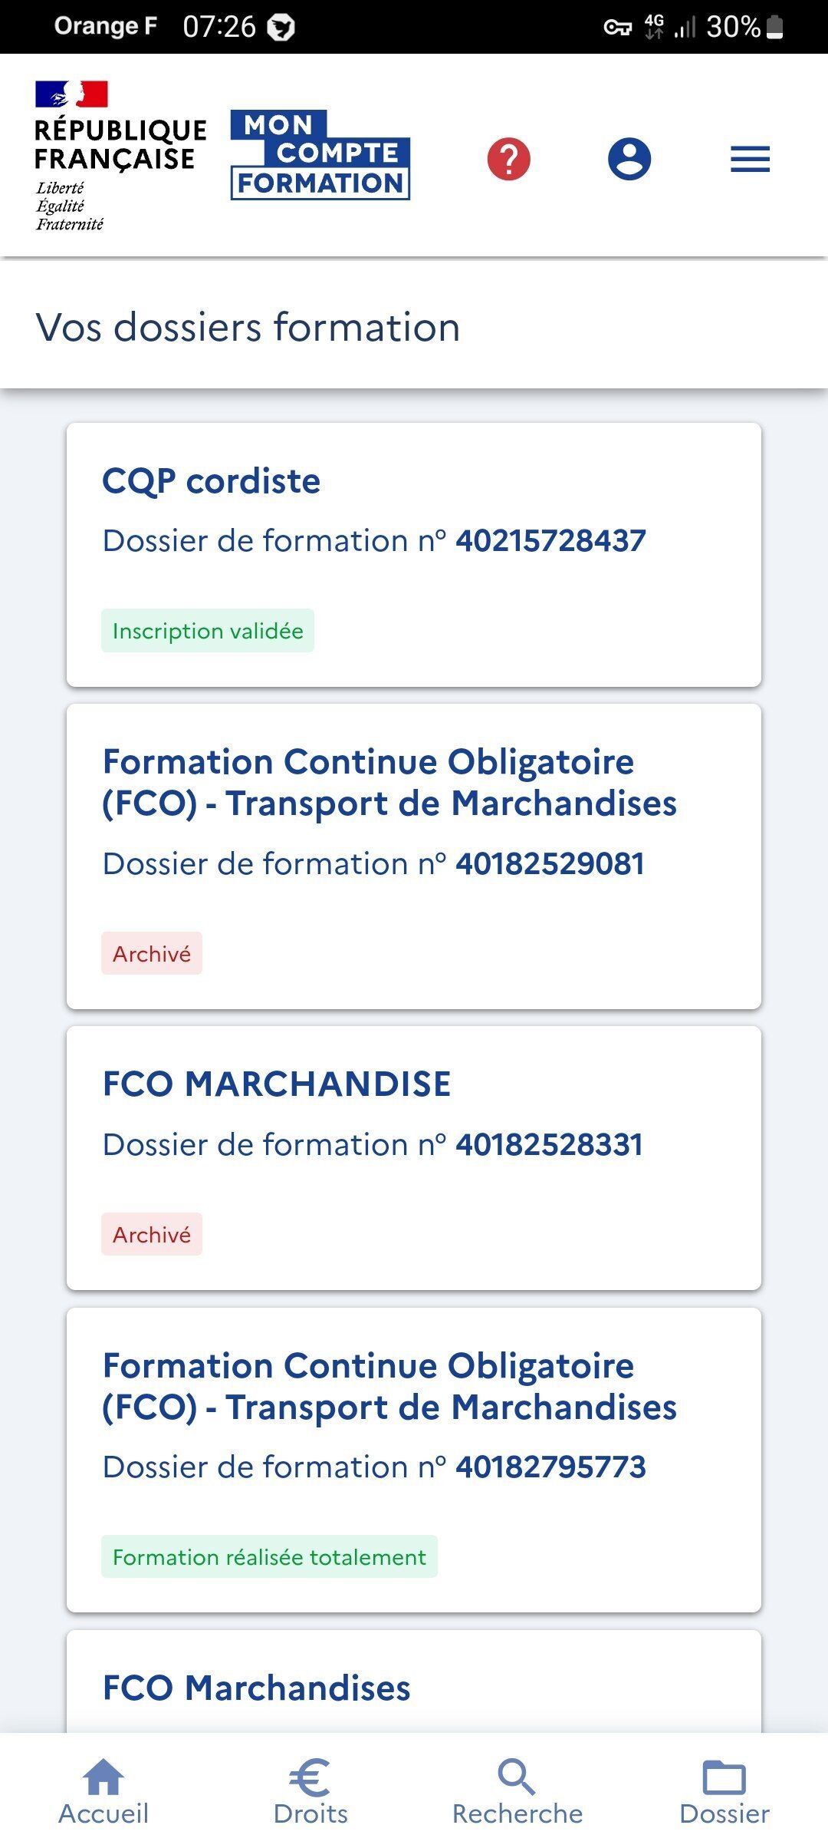Tap the Mon Compte Formation logo
The image size is (828, 1848).
(320, 155)
